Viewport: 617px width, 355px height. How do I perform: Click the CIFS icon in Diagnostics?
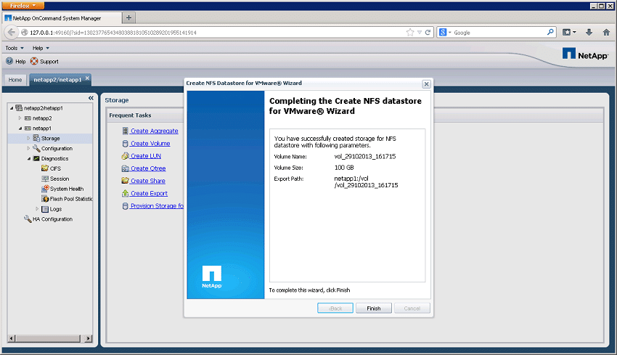[45, 168]
